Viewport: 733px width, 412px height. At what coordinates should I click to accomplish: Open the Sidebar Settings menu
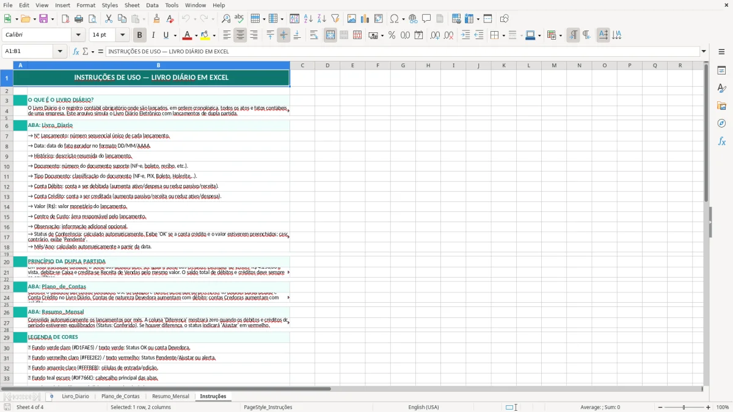(x=721, y=52)
